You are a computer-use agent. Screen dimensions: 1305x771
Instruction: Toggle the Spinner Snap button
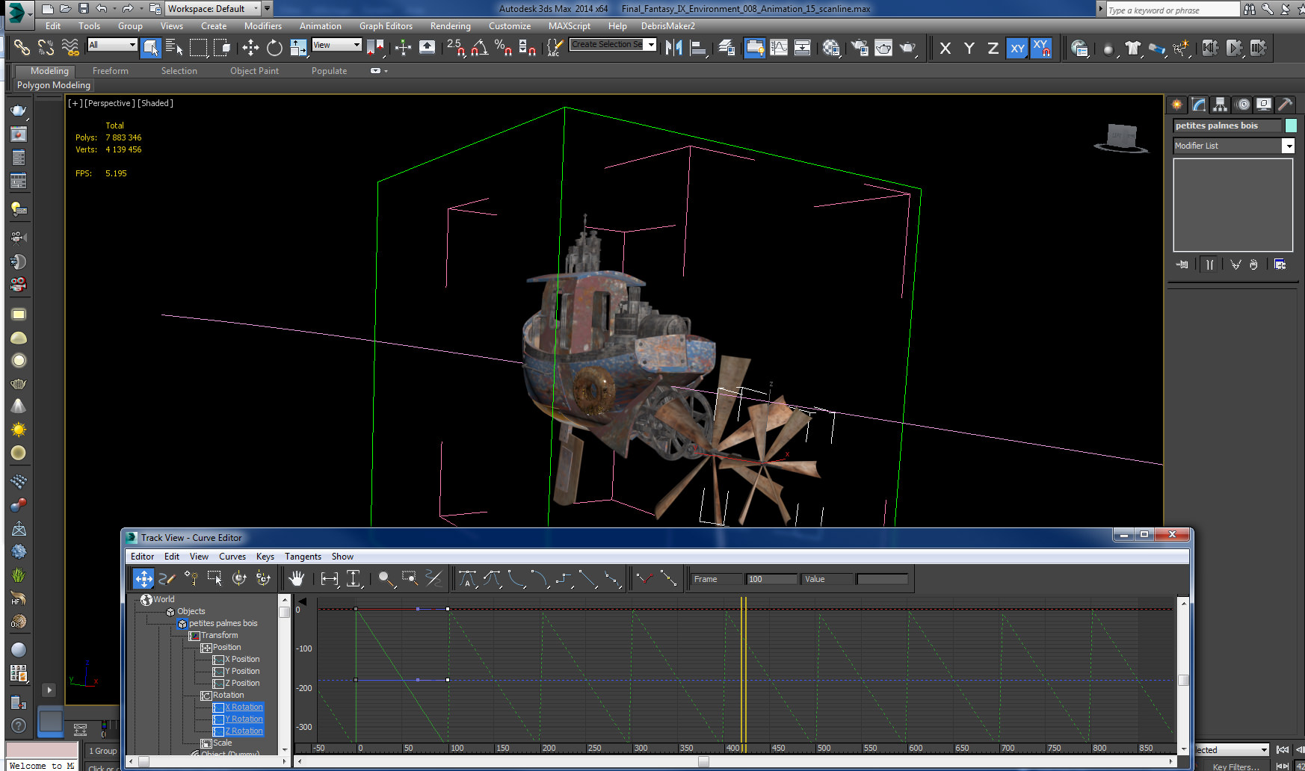(527, 48)
